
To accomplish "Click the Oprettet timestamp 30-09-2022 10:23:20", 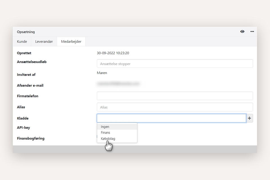I will pos(113,53).
